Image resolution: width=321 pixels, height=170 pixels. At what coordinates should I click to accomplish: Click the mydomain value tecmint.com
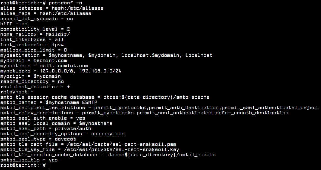(50, 61)
